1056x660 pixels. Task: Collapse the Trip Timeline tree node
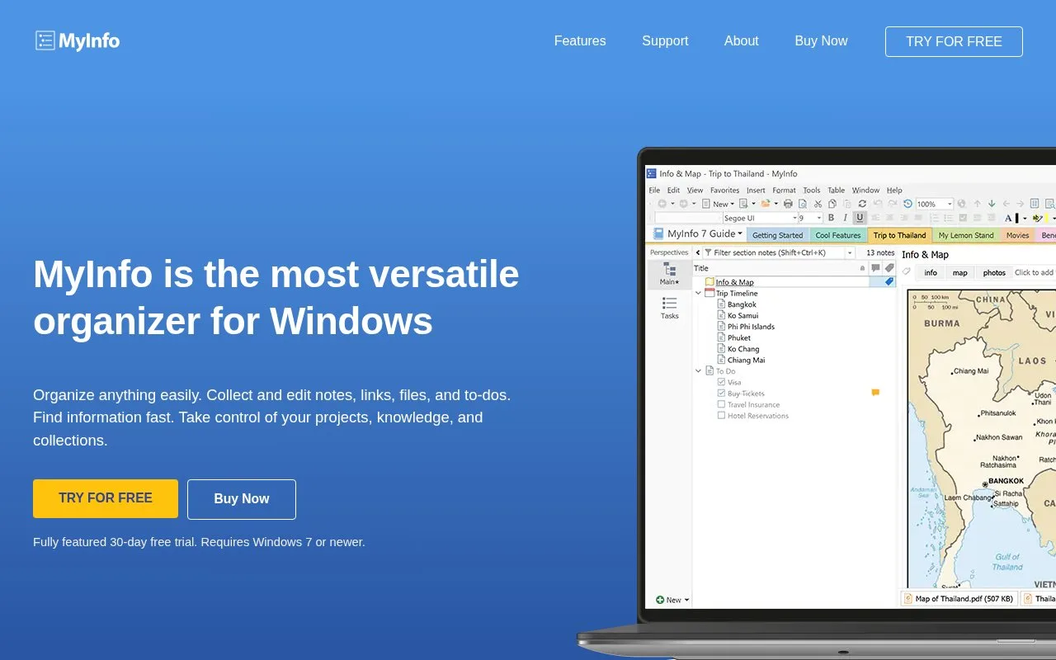click(x=698, y=293)
